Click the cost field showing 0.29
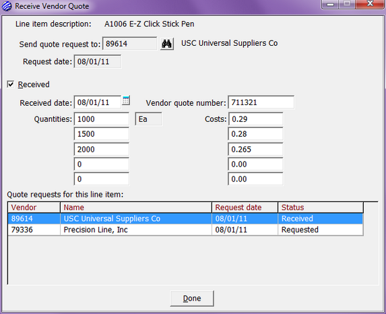The width and height of the screenshot is (386, 314). tap(255, 119)
